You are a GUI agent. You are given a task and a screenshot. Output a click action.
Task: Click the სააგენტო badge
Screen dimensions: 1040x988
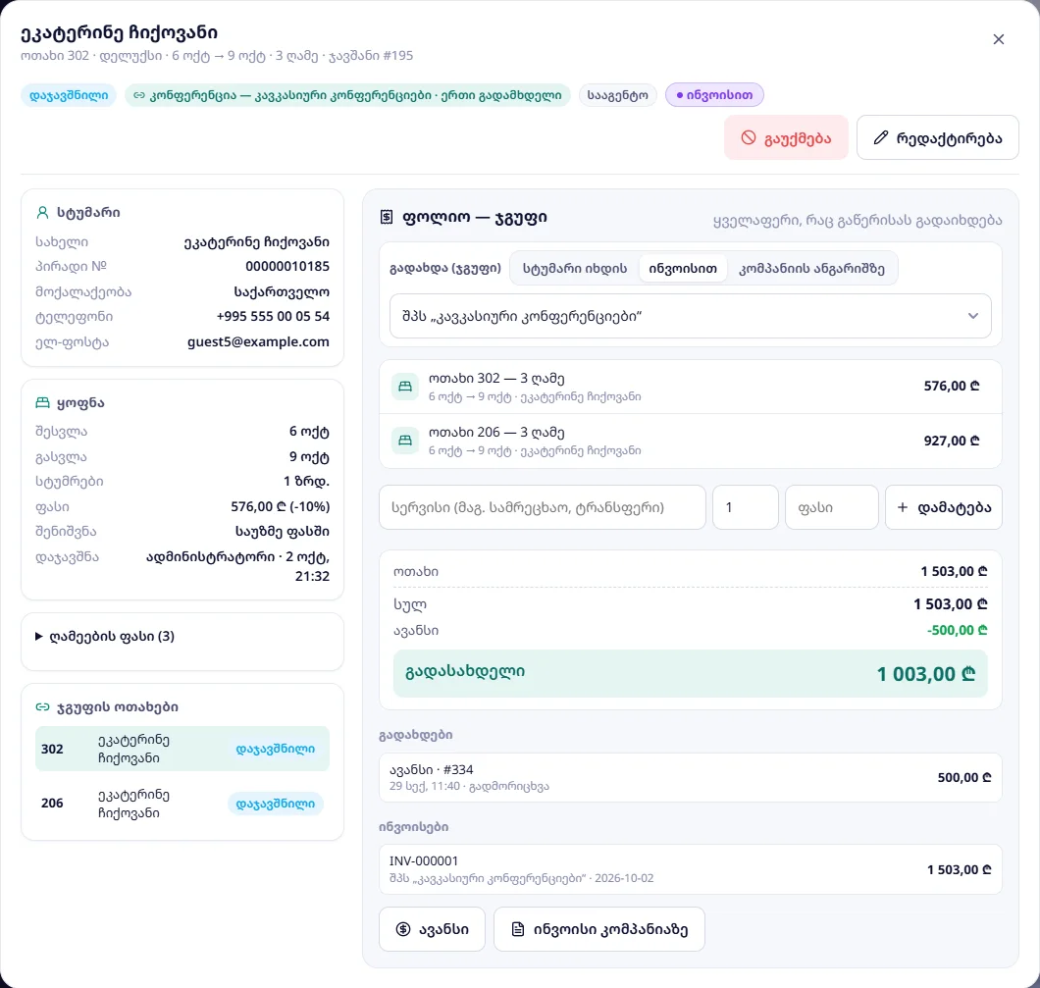point(617,95)
